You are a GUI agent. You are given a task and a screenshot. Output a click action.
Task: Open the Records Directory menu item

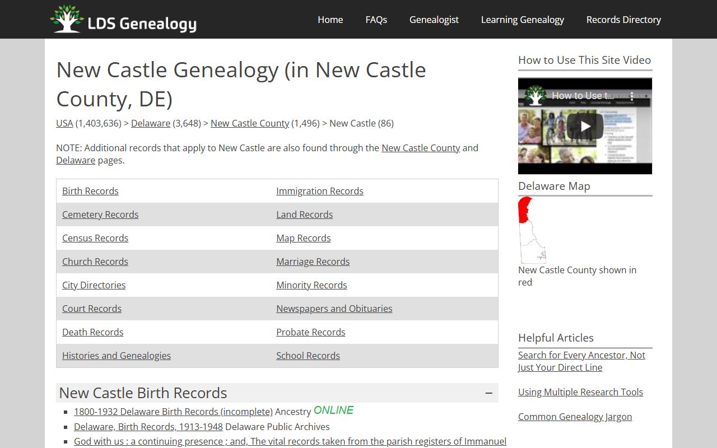pos(623,20)
